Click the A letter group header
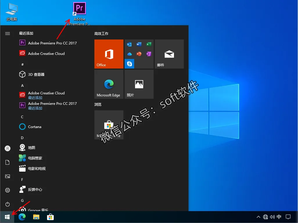Image resolution: width=298 pixels, height=223 pixels. point(22,85)
